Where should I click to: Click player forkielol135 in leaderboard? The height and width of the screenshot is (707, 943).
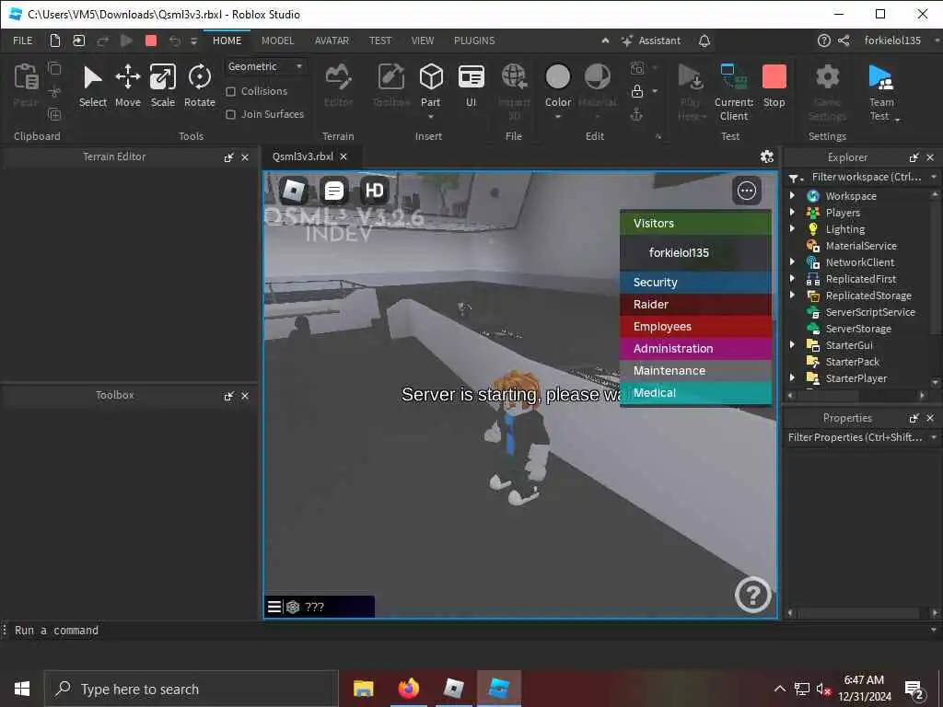point(695,252)
